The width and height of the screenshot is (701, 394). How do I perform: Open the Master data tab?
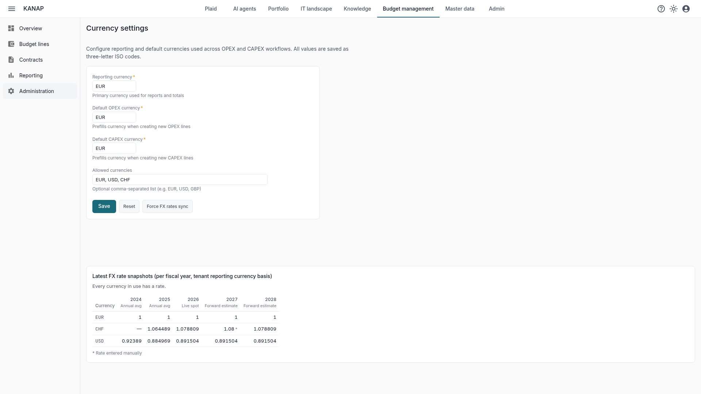[460, 9]
